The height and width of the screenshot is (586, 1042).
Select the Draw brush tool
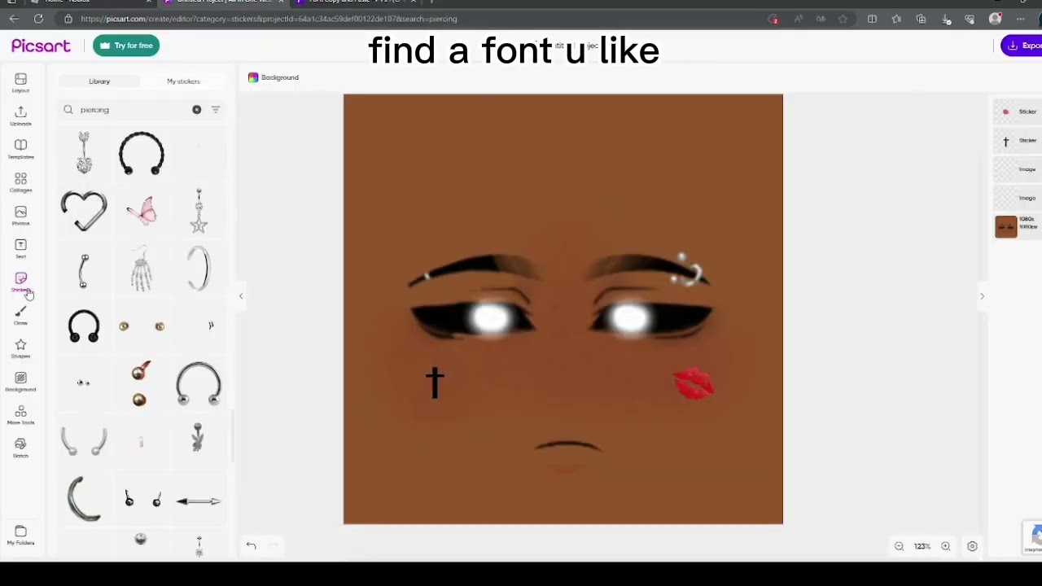click(x=20, y=315)
